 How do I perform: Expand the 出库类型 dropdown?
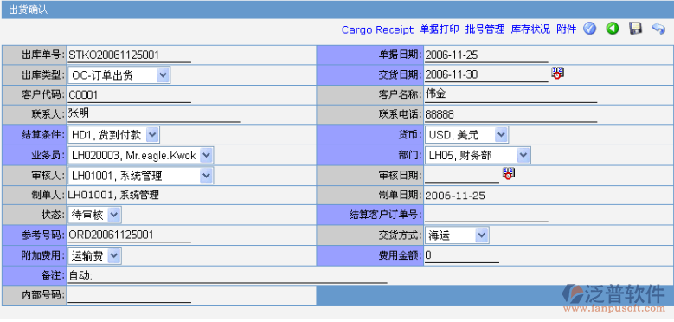[x=119, y=75]
